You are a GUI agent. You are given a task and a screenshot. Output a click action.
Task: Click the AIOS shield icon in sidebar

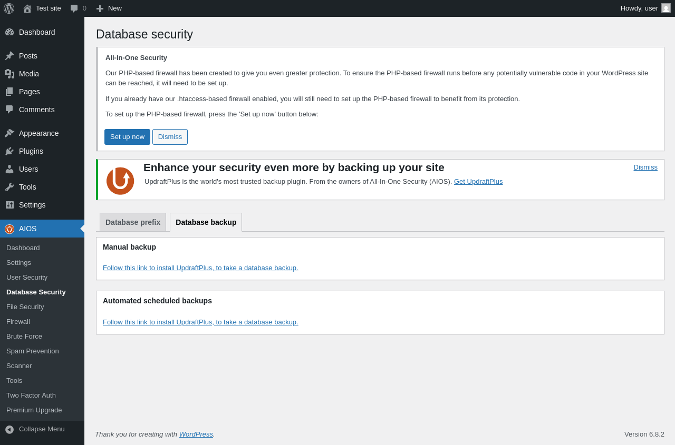(x=9, y=229)
